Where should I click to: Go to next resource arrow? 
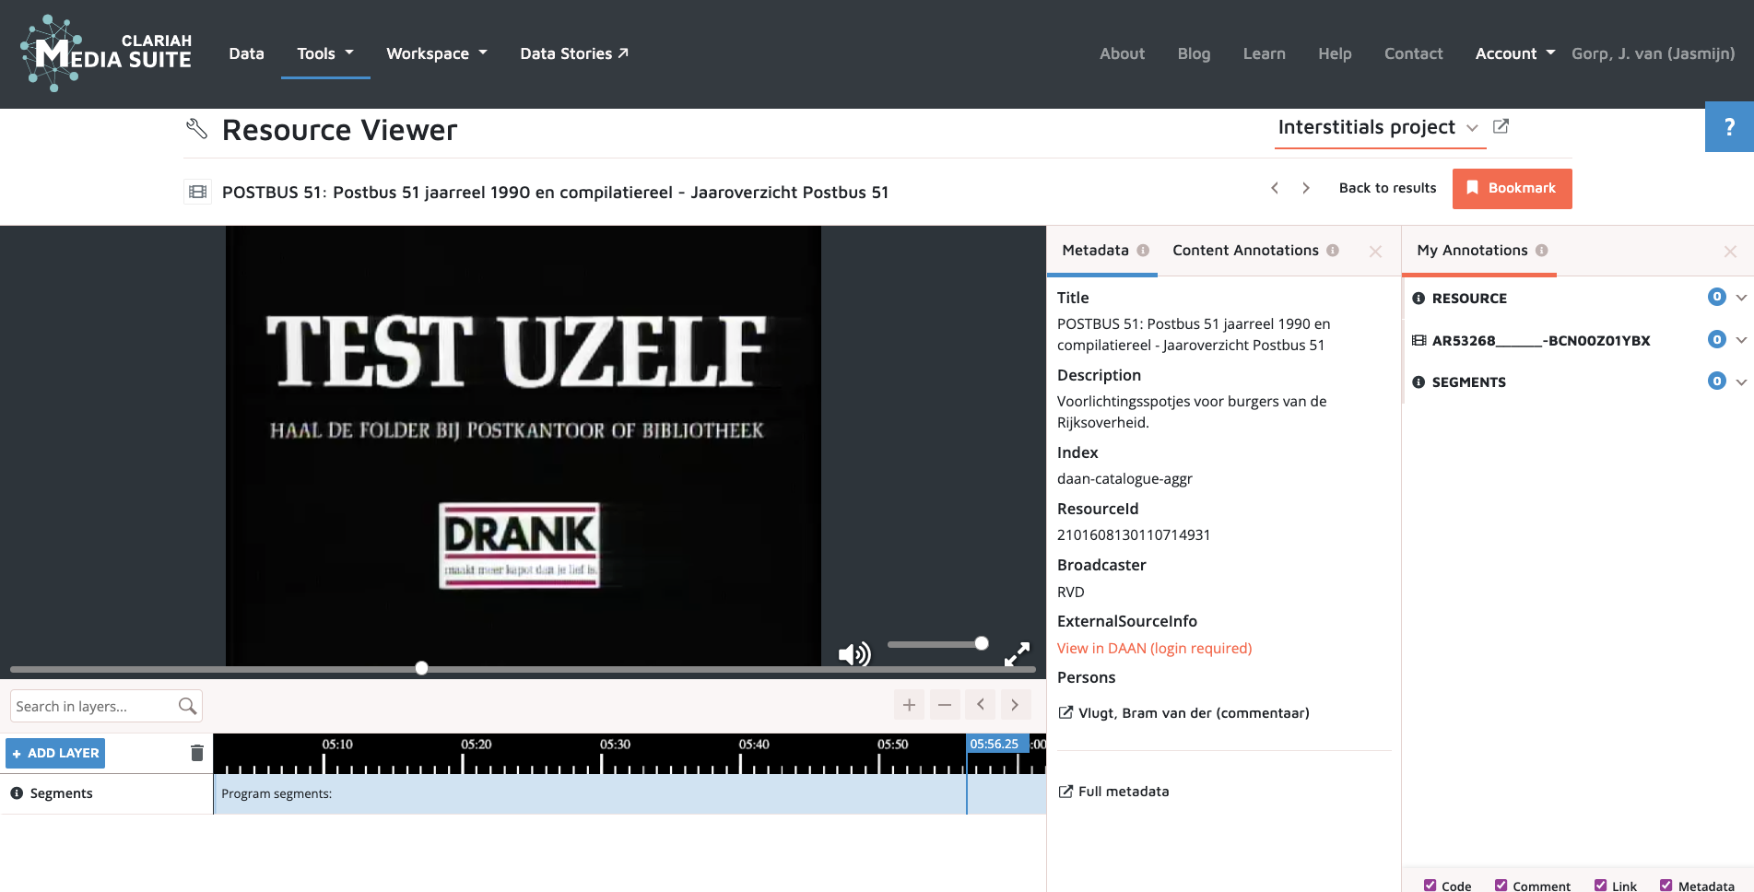coord(1305,188)
